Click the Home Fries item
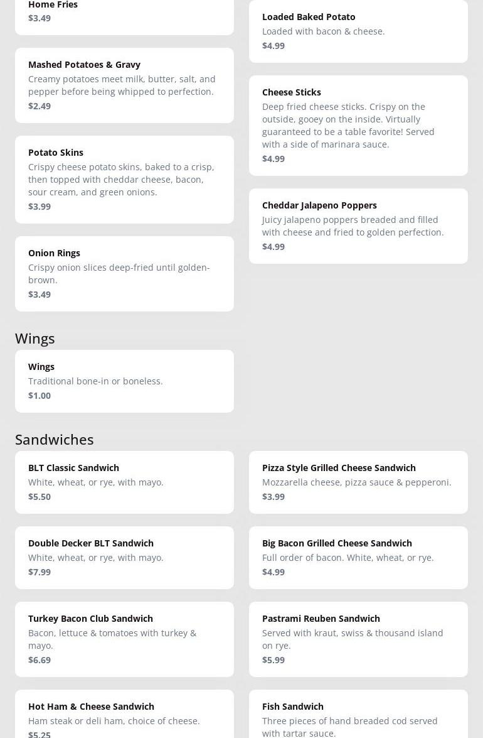483x738 pixels. point(124,13)
